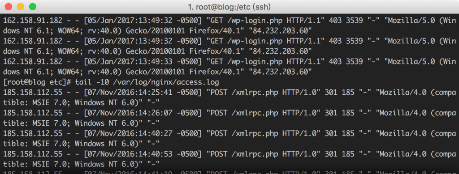The height and width of the screenshot is (174, 459).
Task: Click /xmlrpc.php in the 14:25:41 request
Action: 254,93
